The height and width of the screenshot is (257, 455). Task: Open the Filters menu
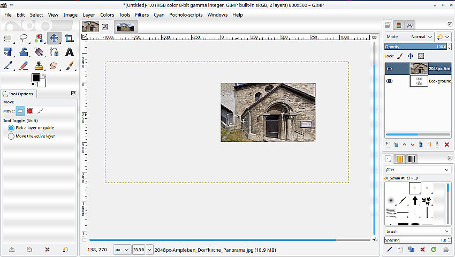[142, 15]
